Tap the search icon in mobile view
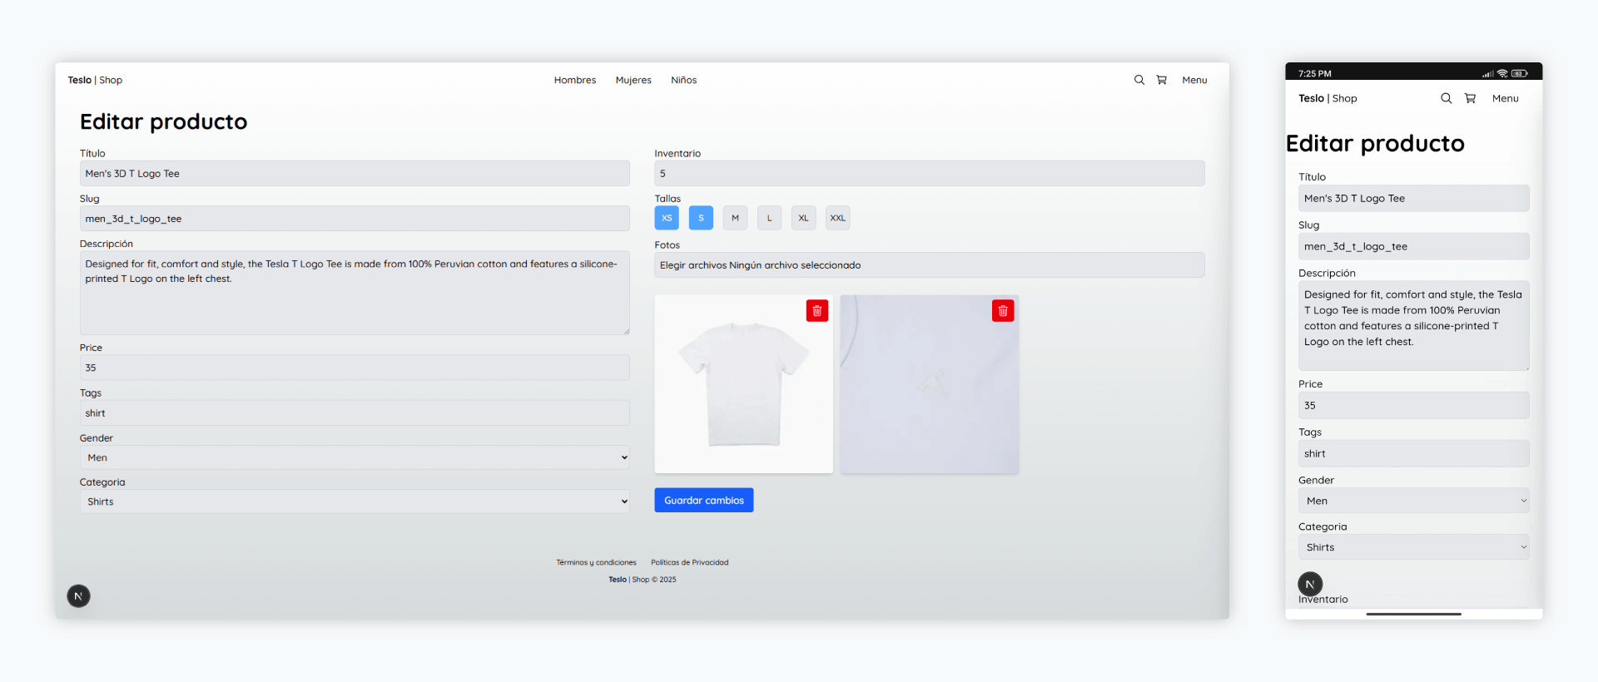 (1446, 98)
